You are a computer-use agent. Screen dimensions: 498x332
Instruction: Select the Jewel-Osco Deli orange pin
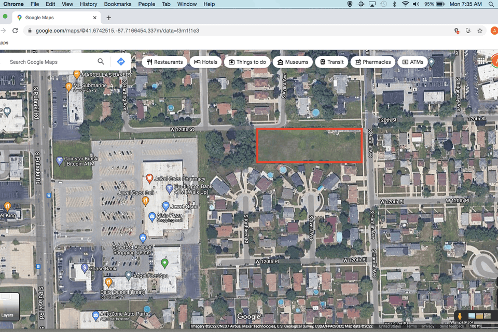[145, 201]
